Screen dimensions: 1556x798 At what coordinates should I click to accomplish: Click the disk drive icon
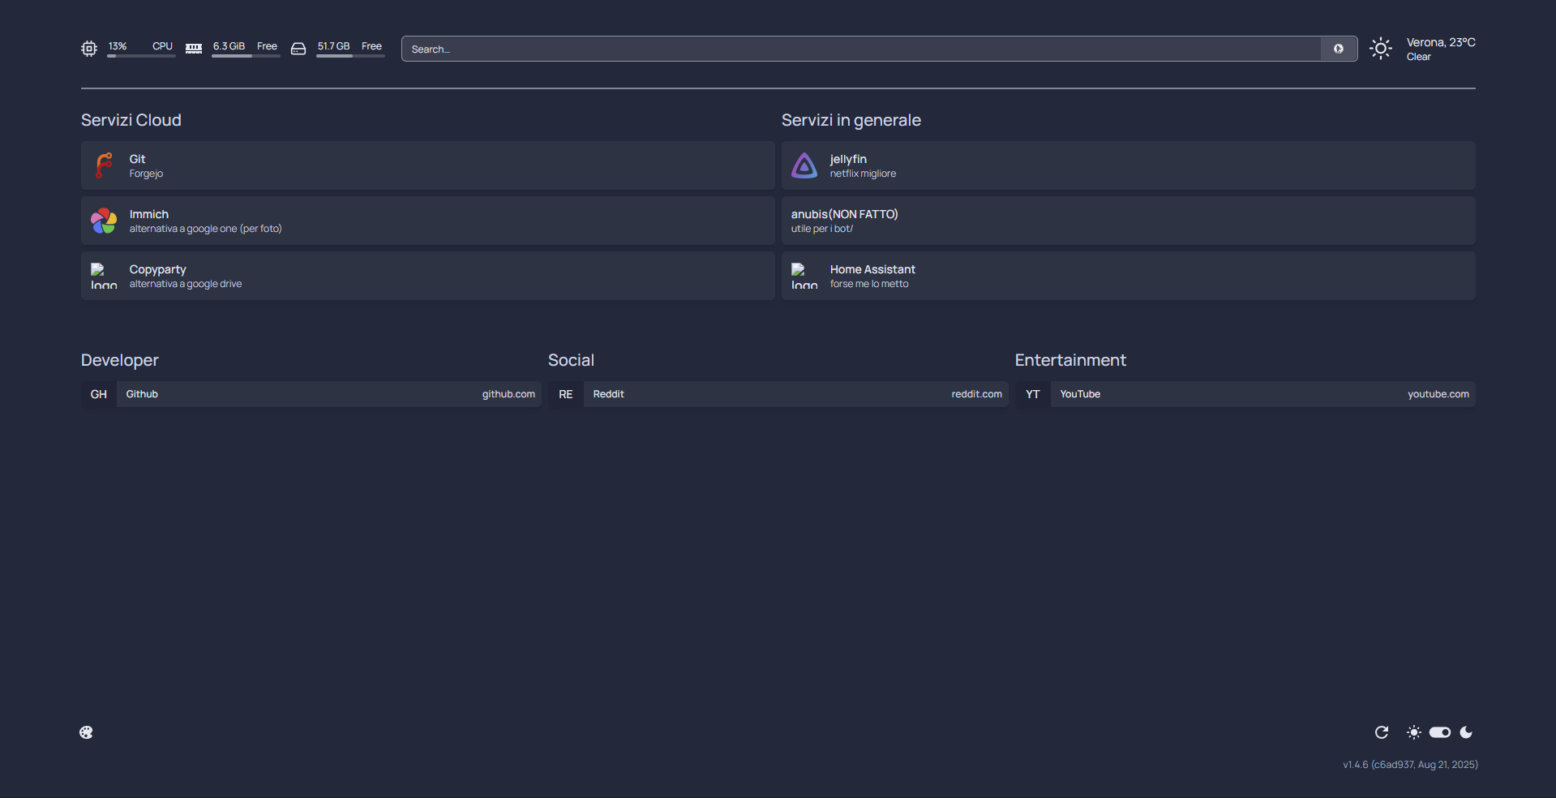click(x=298, y=49)
